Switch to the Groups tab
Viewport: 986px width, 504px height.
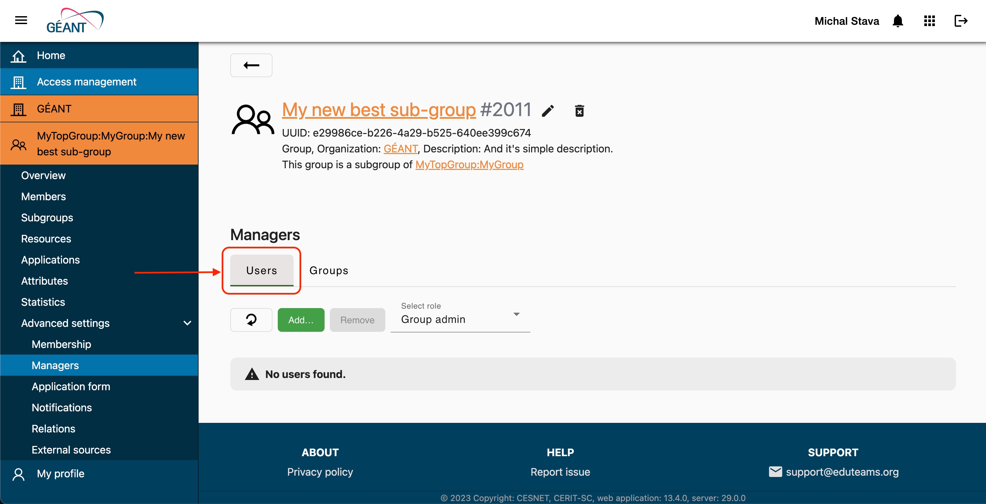(329, 270)
